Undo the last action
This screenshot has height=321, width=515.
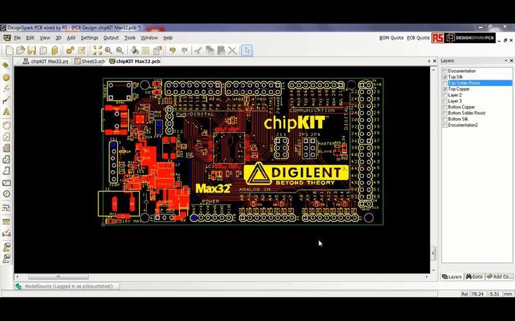(173, 51)
